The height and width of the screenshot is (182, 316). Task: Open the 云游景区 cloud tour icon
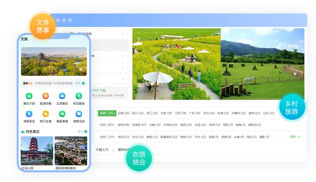point(62,96)
